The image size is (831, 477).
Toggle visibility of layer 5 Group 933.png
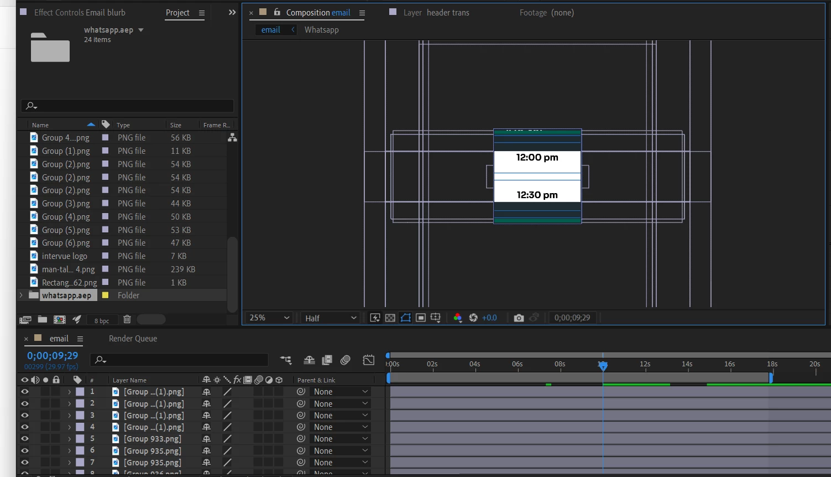(x=25, y=439)
